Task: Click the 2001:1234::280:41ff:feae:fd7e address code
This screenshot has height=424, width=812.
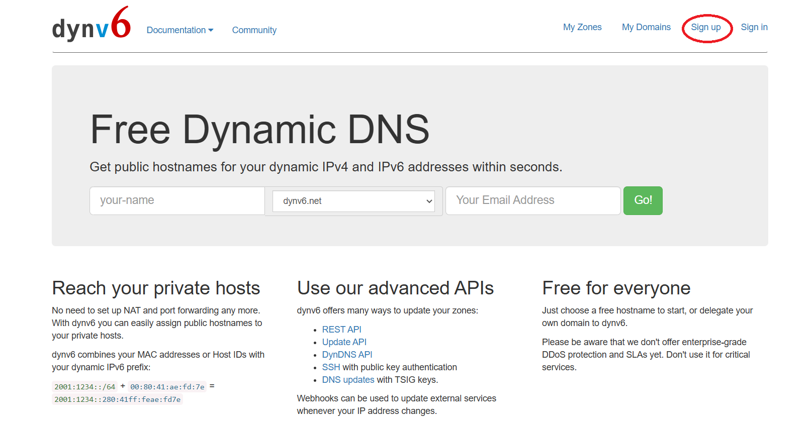Action: pyautogui.click(x=117, y=399)
